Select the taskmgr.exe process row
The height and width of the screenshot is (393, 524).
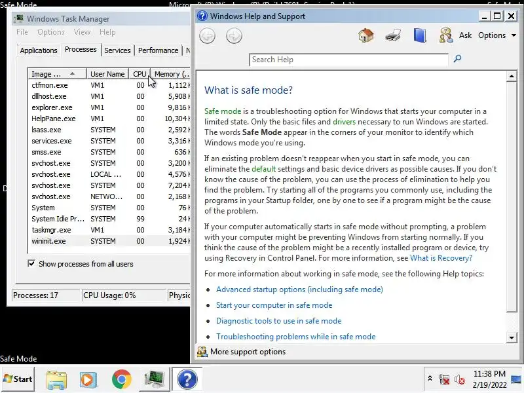coord(110,230)
